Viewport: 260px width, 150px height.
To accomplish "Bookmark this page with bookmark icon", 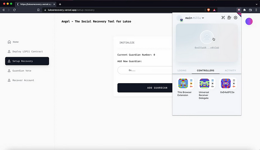I will [x=38, y=10].
